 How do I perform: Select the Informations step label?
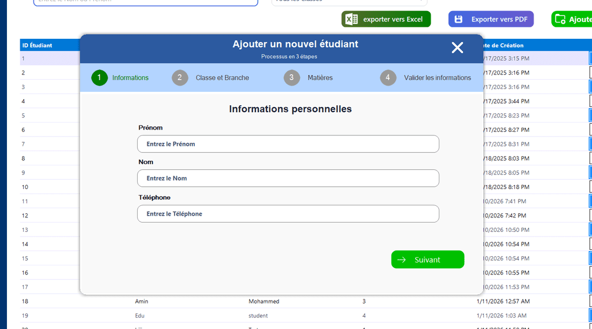[x=130, y=77]
